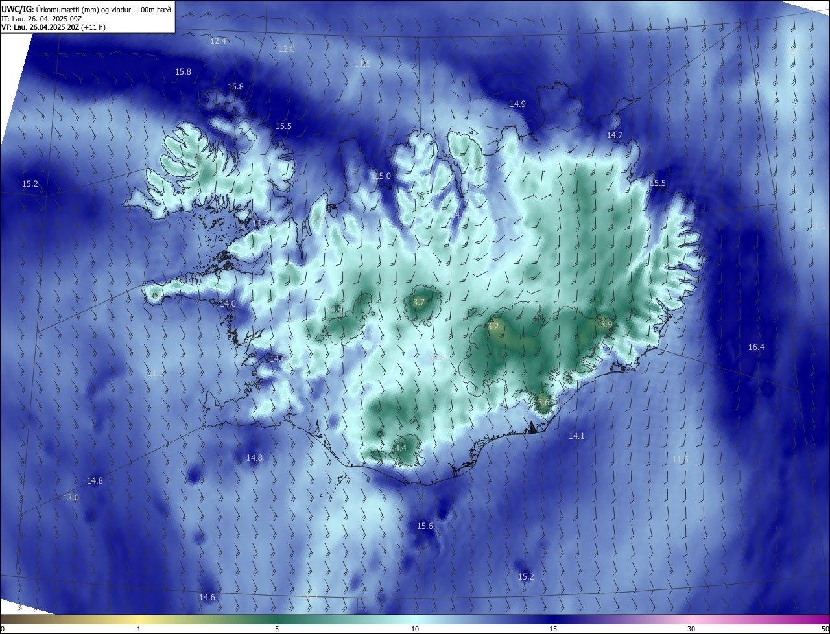This screenshot has height=634, width=830.
Task: Click the 15.0 value label
Action: (383, 176)
